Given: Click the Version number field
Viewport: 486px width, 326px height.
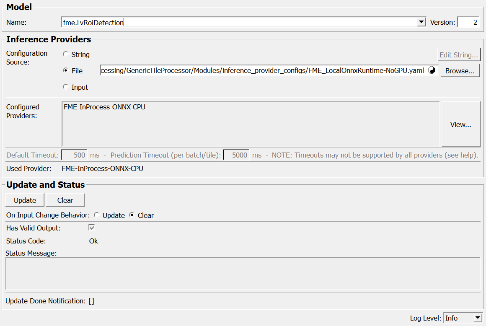Looking at the screenshot, I should click(x=468, y=23).
